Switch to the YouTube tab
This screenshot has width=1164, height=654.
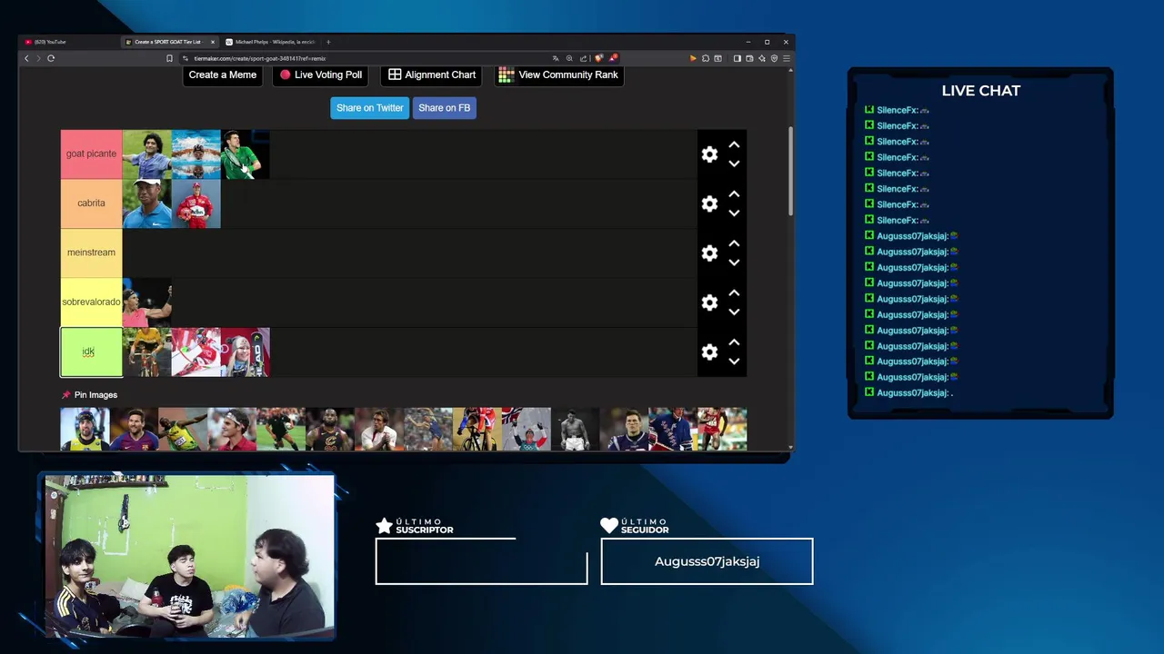tap(68, 42)
